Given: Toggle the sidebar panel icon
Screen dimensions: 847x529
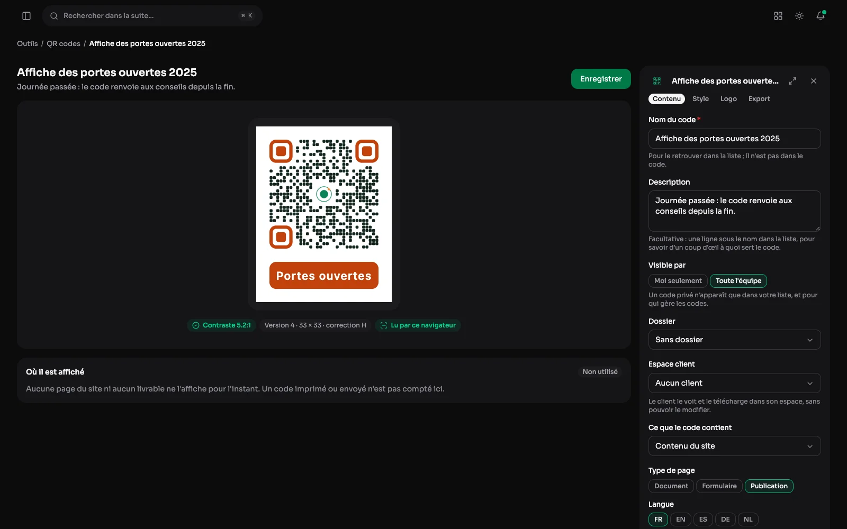Looking at the screenshot, I should 26,16.
